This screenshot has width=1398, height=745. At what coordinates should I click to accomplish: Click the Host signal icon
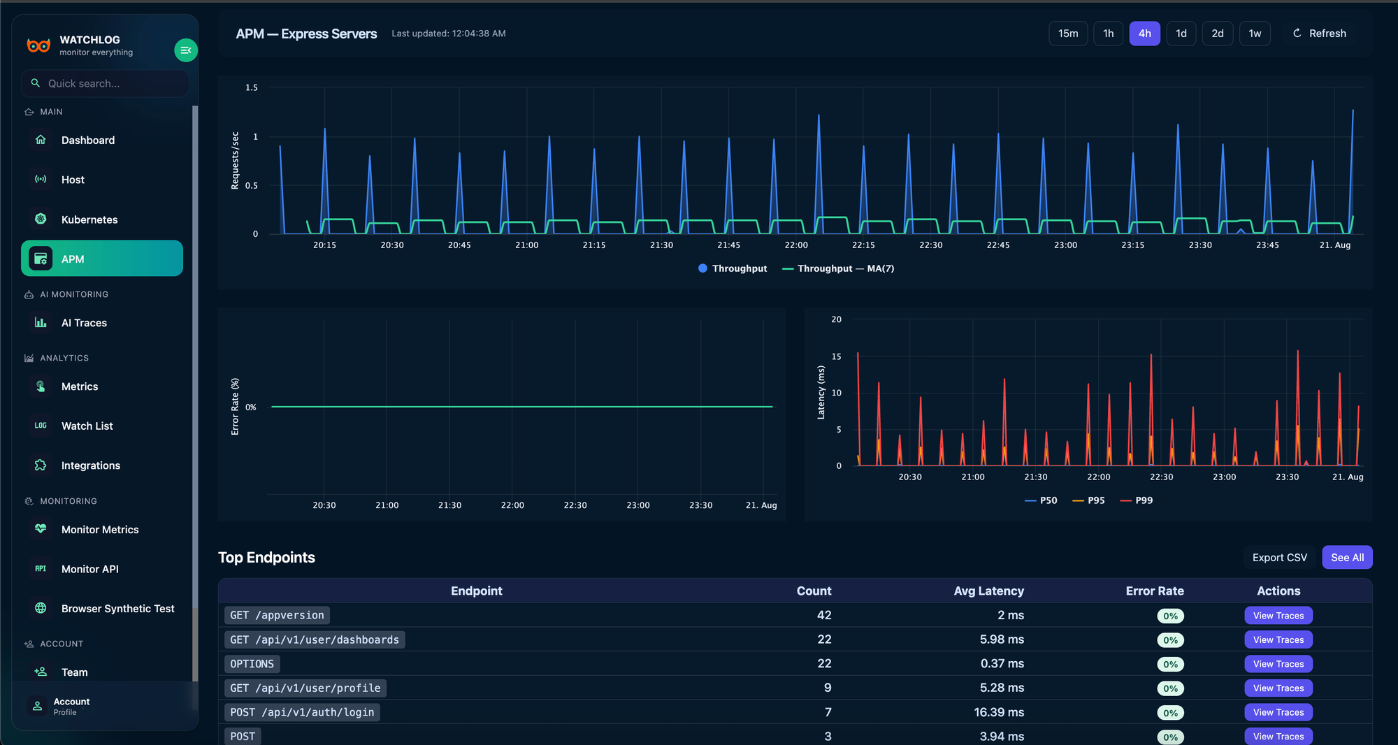[41, 180]
